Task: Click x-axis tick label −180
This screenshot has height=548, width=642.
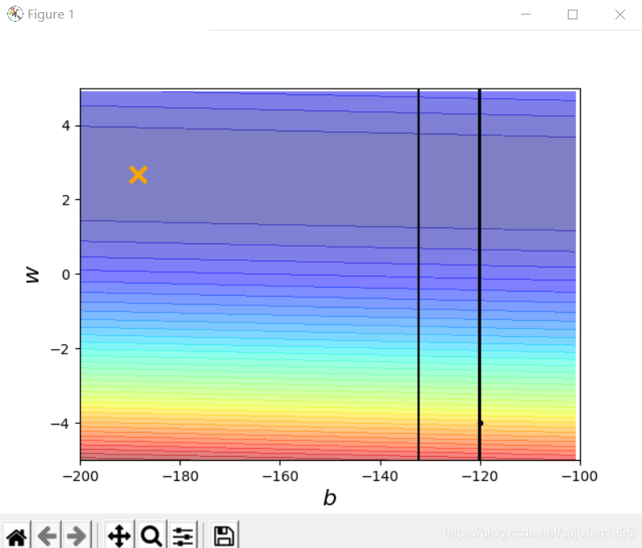Action: point(180,476)
